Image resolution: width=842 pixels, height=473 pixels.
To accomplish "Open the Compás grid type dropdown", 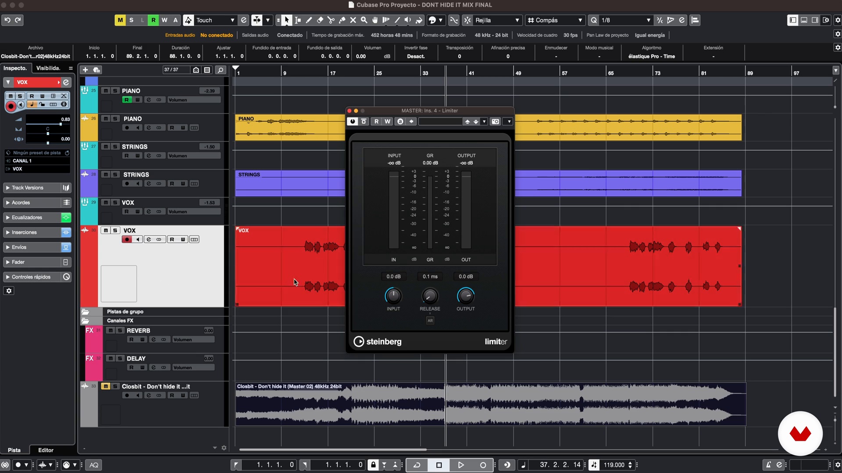I will [x=555, y=20].
